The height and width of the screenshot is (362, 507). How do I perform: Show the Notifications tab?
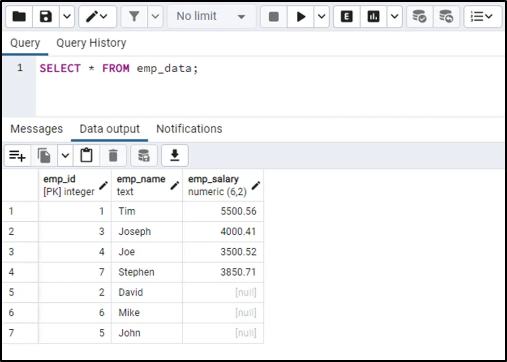pos(189,129)
